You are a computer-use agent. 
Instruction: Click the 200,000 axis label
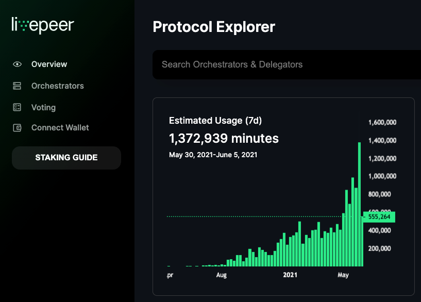[380, 248]
